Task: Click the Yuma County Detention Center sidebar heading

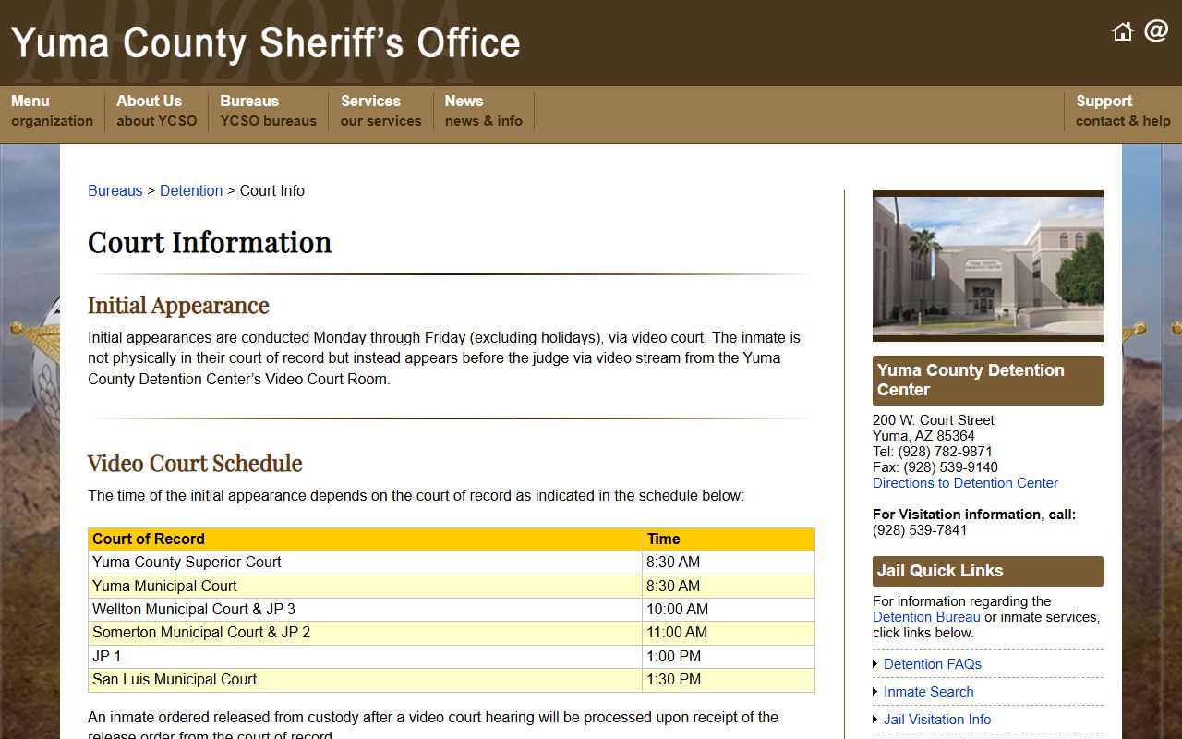Action: 988,381
